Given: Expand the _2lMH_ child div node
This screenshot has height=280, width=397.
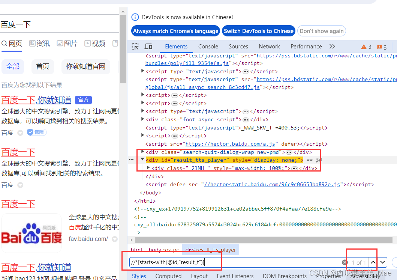Looking at the screenshot, I should pos(148,167).
